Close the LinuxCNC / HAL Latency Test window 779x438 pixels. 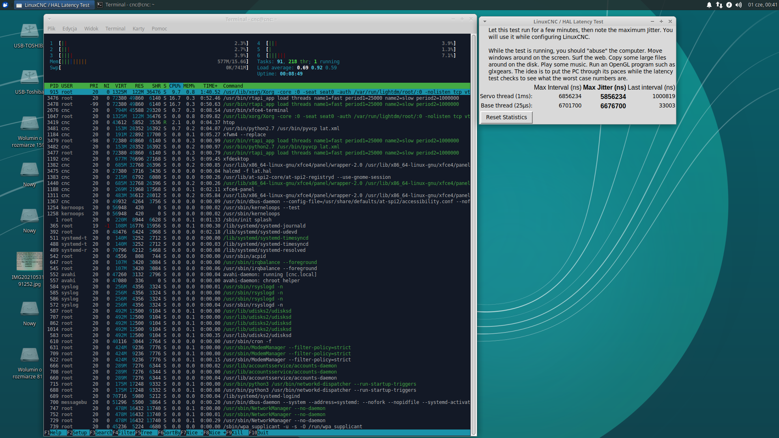tap(670, 21)
